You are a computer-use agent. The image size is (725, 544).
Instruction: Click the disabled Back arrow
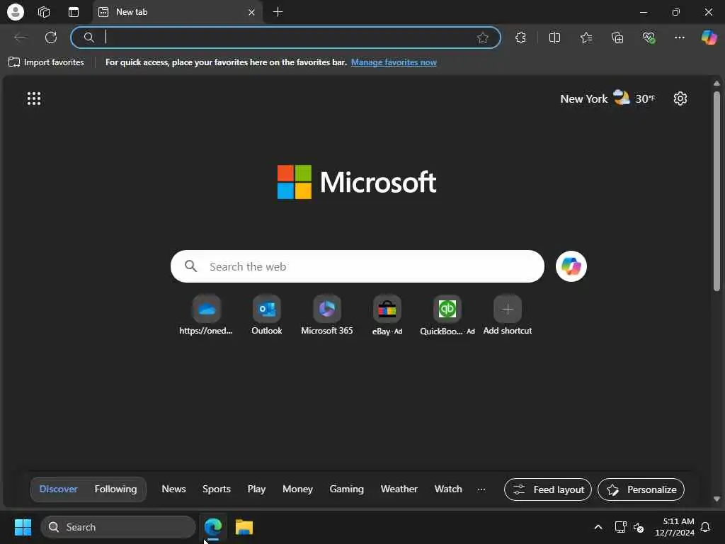coord(20,38)
